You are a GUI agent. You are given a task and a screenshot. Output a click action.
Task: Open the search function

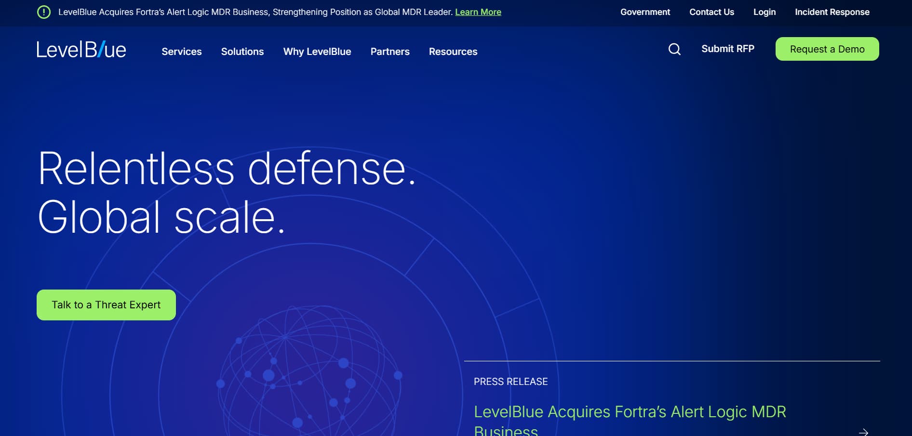click(674, 49)
